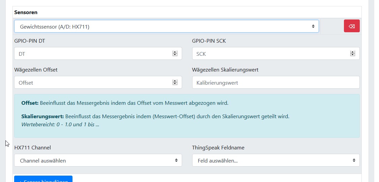Click the Sensoren section header
Screen dimensions: 379x182
(26, 12)
